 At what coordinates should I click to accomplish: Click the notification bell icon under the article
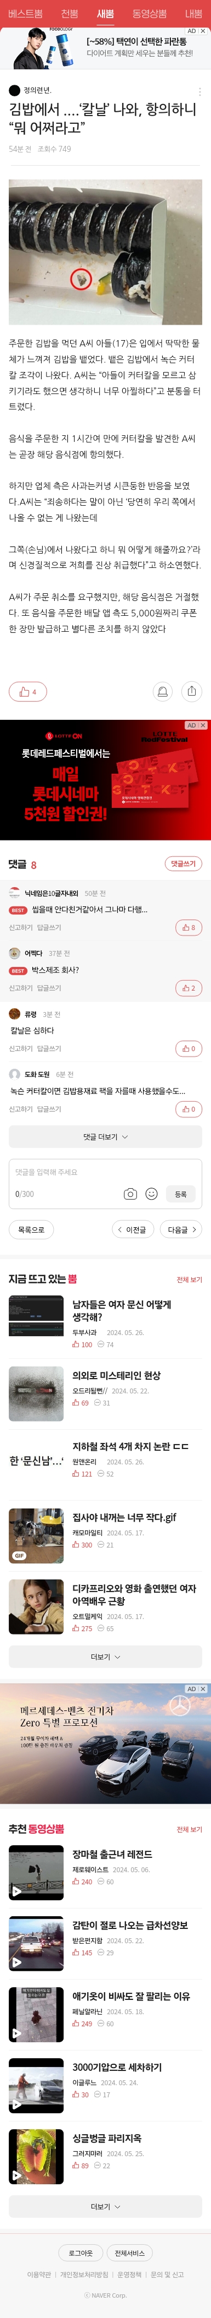163,691
